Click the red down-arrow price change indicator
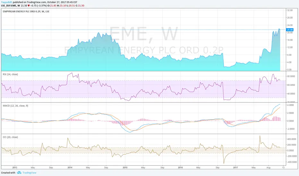 tap(29, 6)
